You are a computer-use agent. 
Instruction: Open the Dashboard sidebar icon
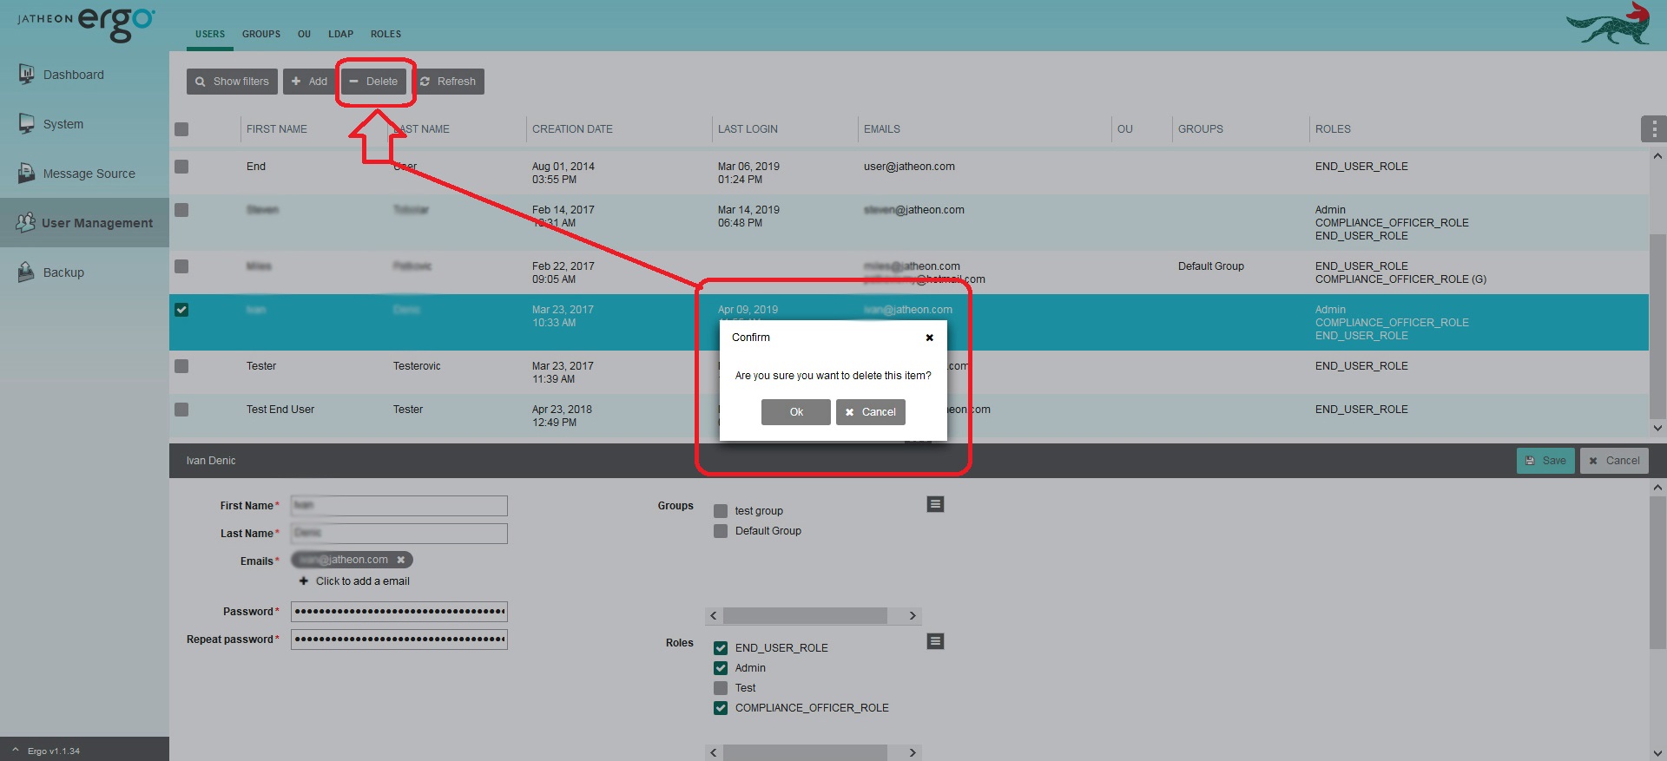coord(27,75)
